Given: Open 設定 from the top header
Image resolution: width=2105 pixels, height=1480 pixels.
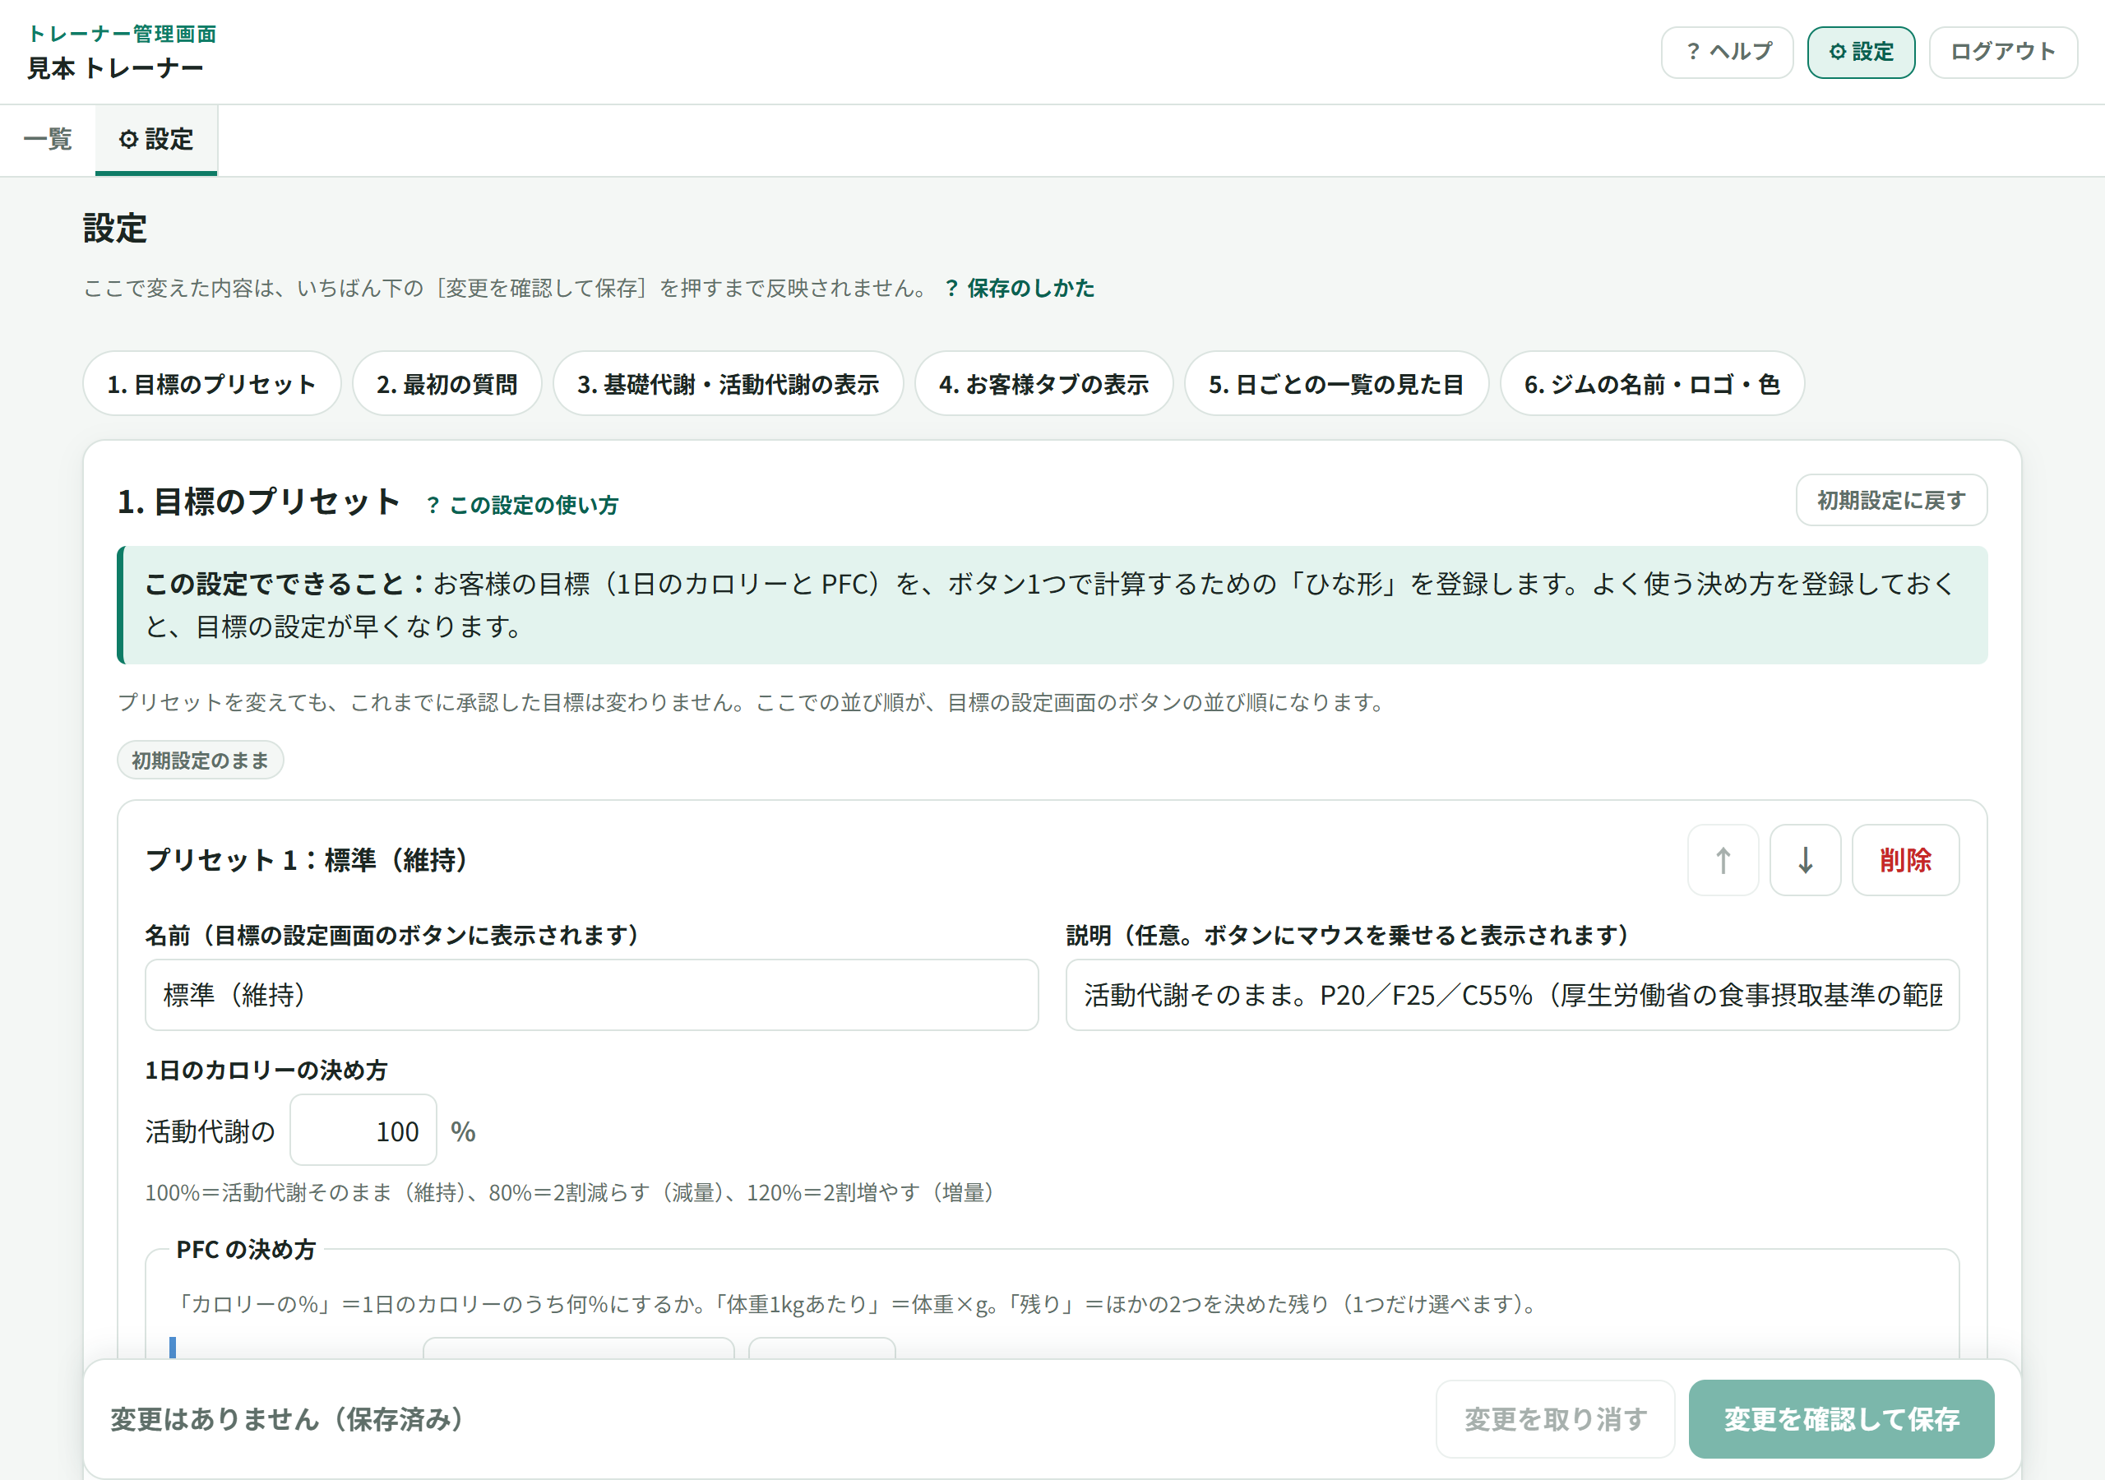Looking at the screenshot, I should [x=1860, y=53].
